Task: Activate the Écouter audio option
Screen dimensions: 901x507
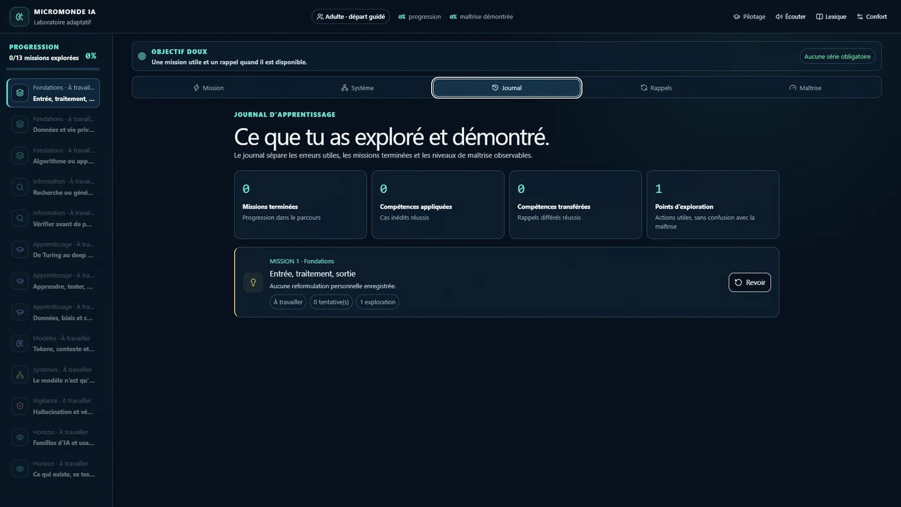Action: [790, 17]
